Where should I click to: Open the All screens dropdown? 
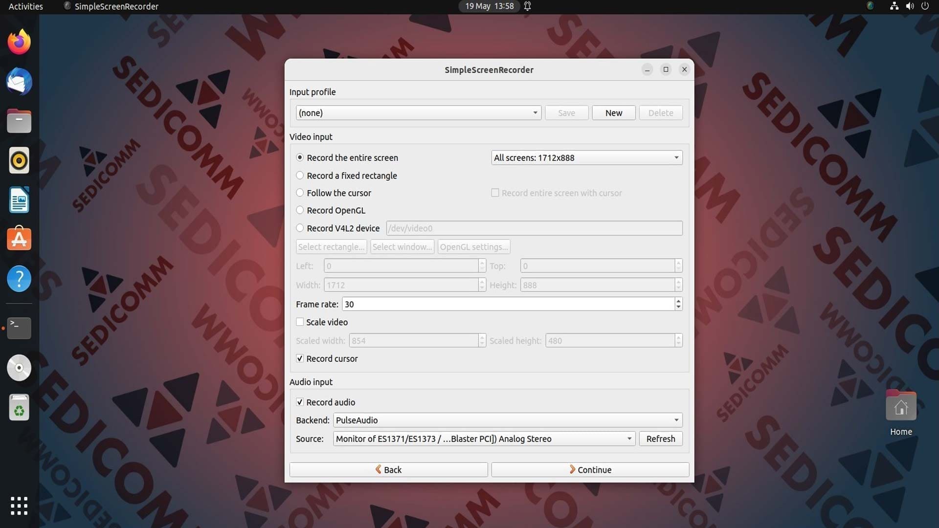pyautogui.click(x=586, y=157)
